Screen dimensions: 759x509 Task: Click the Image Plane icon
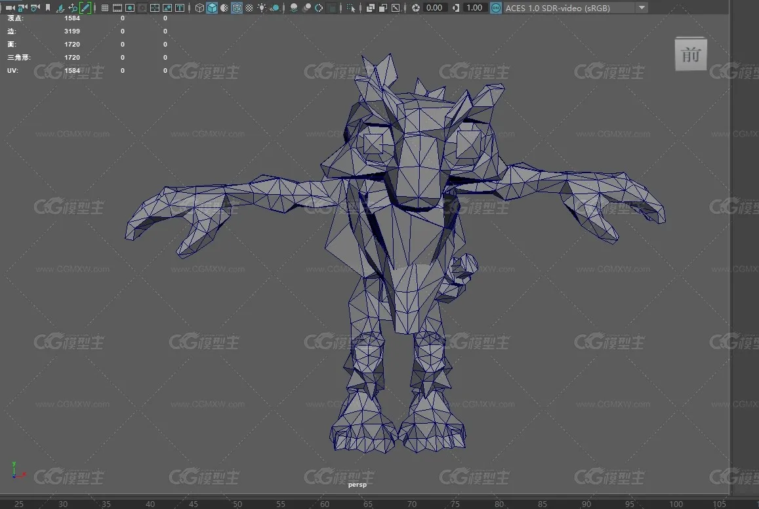pyautogui.click(x=60, y=8)
